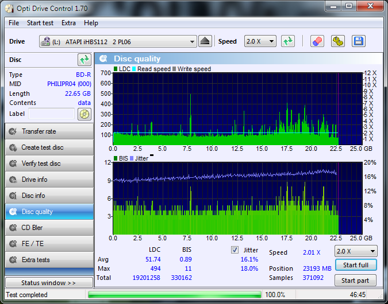
Task: Open the Extra tests page
Action: (x=49, y=260)
